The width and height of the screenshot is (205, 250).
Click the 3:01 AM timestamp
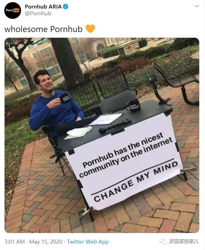[x=15, y=242]
